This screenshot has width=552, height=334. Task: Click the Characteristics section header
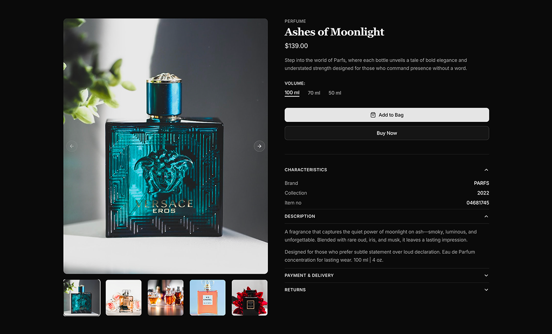[x=387, y=170]
